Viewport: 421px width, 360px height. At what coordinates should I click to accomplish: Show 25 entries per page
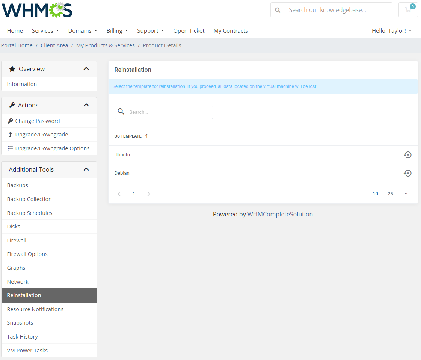(390, 194)
